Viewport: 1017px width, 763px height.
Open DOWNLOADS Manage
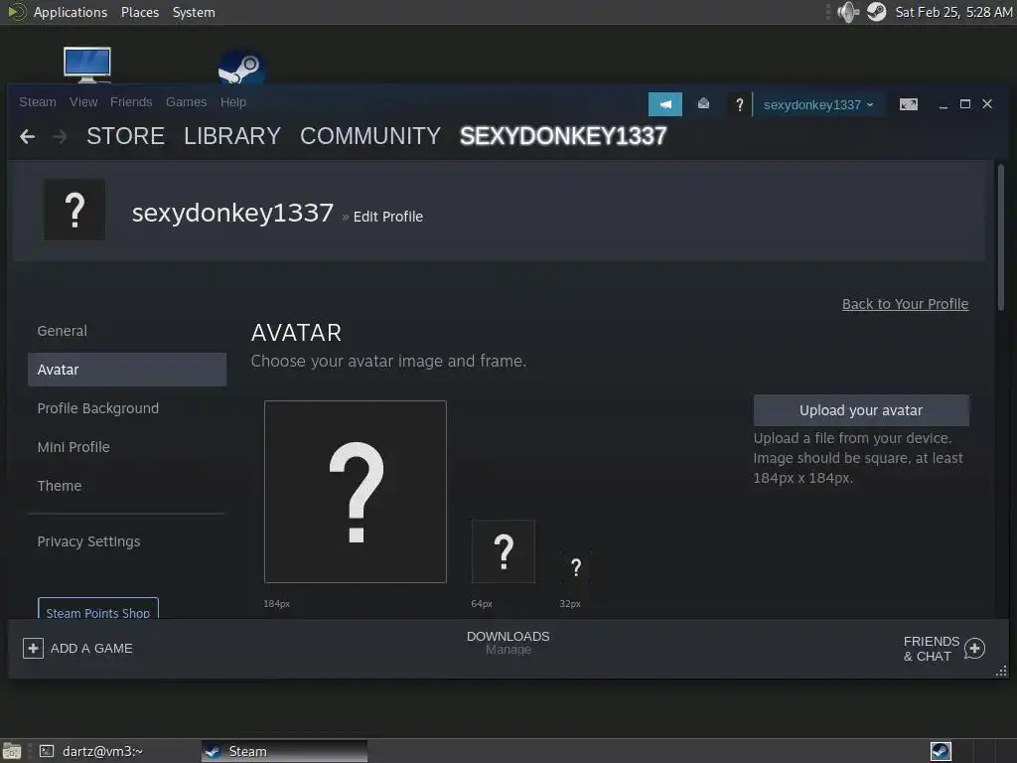click(508, 643)
